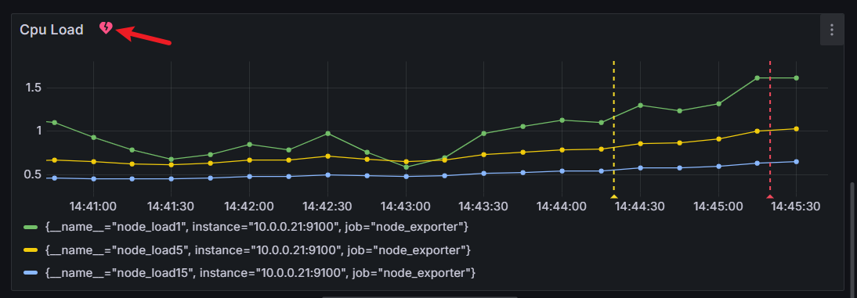The height and width of the screenshot is (298, 857).
Task: Click the 1.5 y-axis value
Action: pos(34,88)
